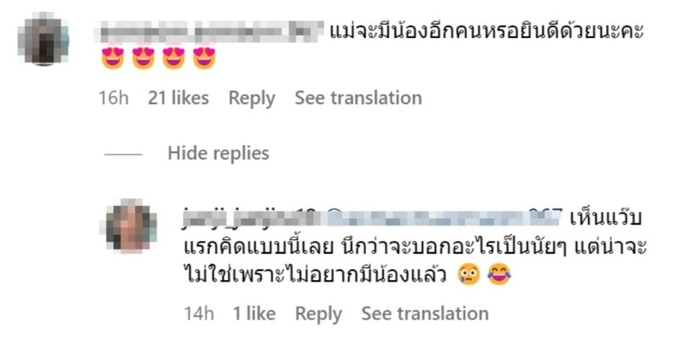
Task: Click the laughing tears emoji in the reply
Action: click(500, 275)
